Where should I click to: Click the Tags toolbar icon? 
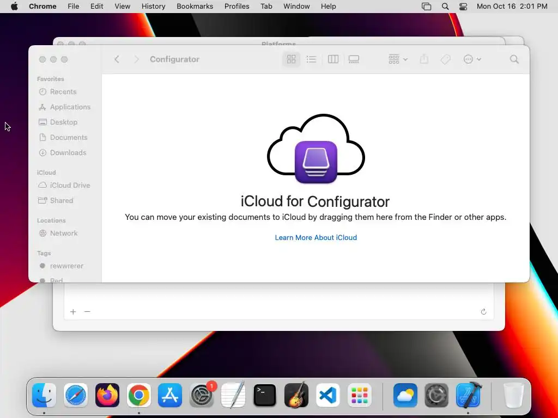pyautogui.click(x=446, y=59)
